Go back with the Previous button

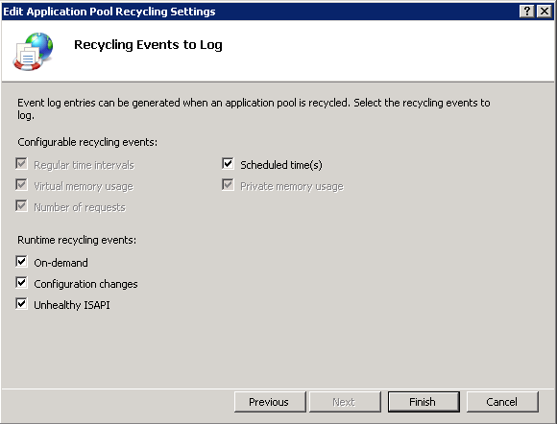pyautogui.click(x=270, y=402)
